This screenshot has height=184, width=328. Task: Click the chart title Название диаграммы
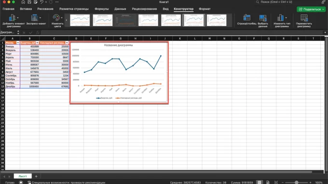[118, 45]
